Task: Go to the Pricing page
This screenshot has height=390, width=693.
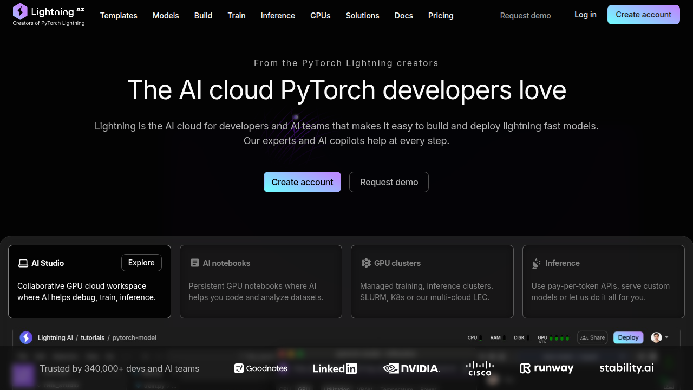Action: point(441,16)
